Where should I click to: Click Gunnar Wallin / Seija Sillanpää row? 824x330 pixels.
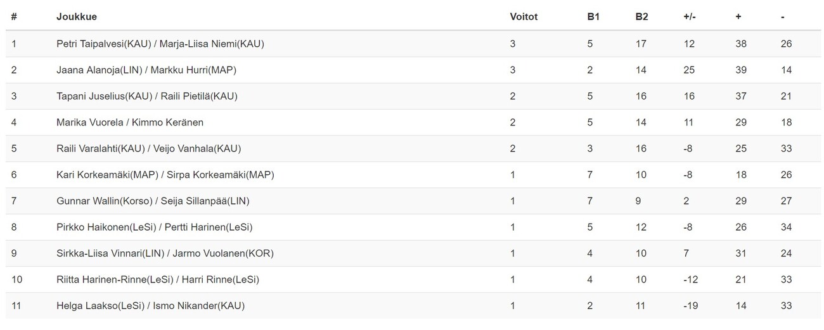[x=153, y=201]
